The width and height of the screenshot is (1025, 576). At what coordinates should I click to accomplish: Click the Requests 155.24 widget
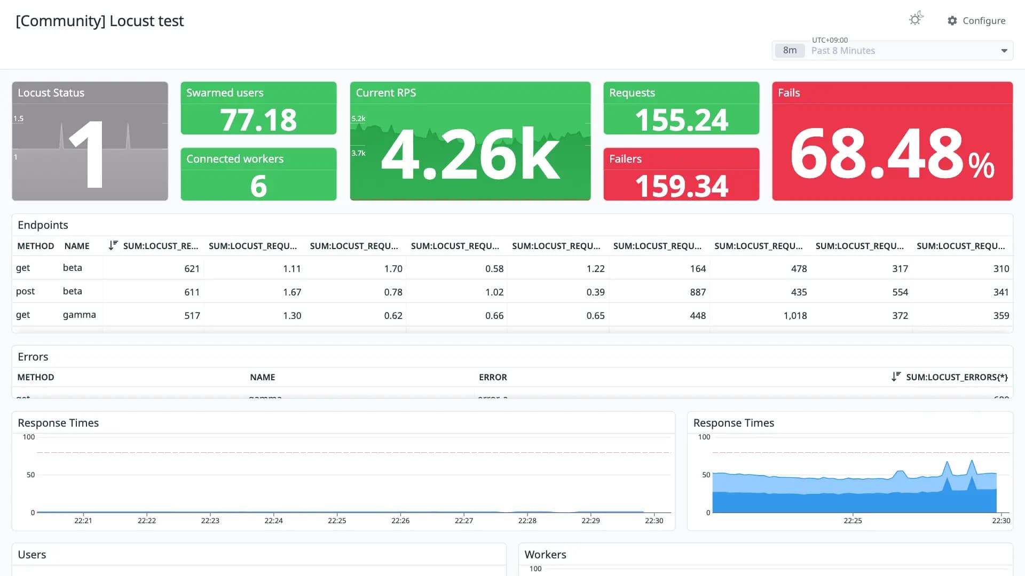(681, 108)
